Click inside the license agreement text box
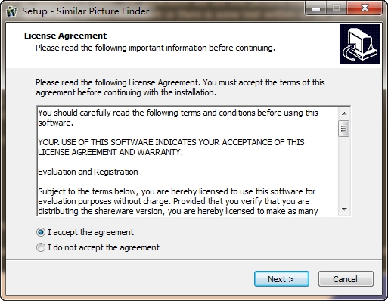The width and height of the screenshot is (388, 301). (188, 161)
